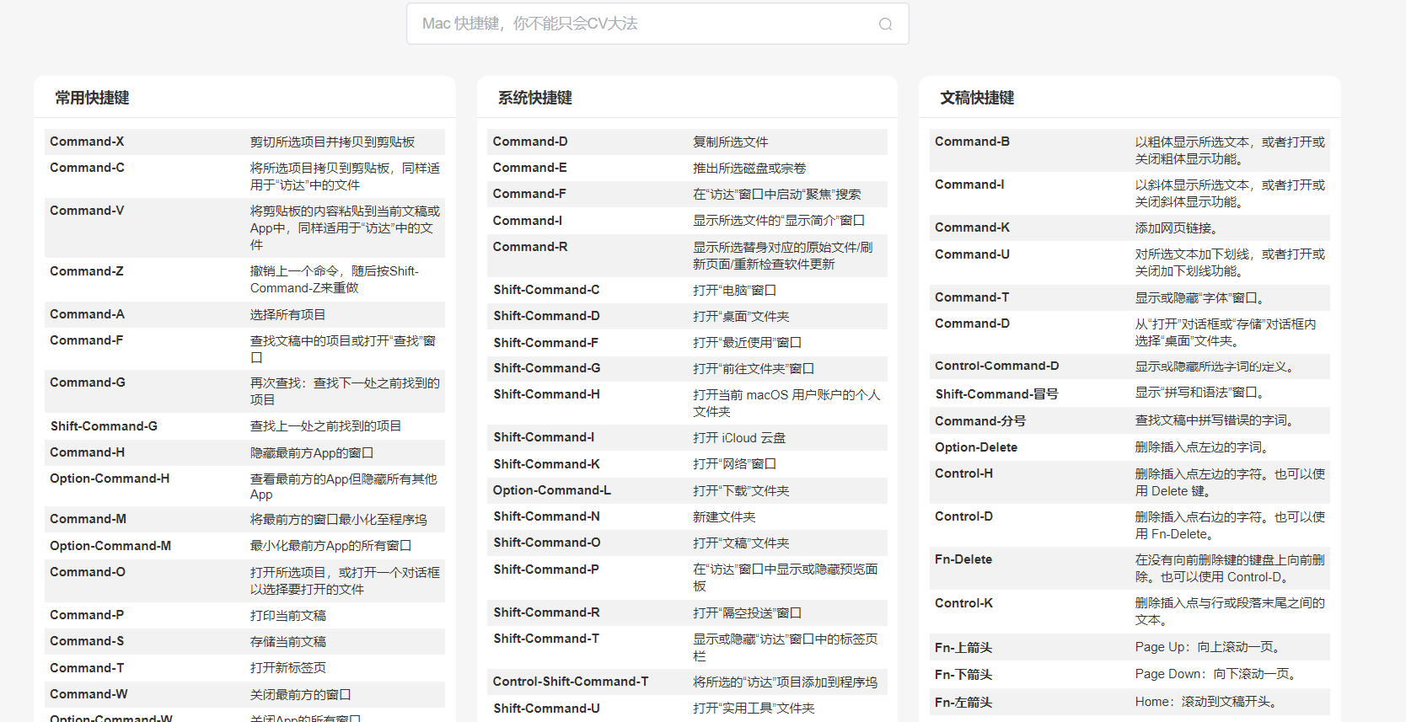
Task: Click the Mac shortcuts search input field
Action: coord(641,24)
